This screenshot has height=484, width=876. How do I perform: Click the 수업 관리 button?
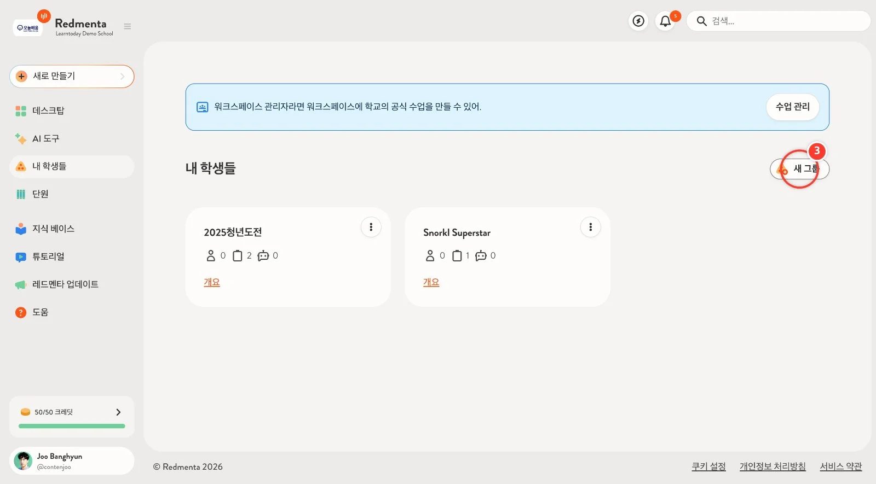pos(792,107)
